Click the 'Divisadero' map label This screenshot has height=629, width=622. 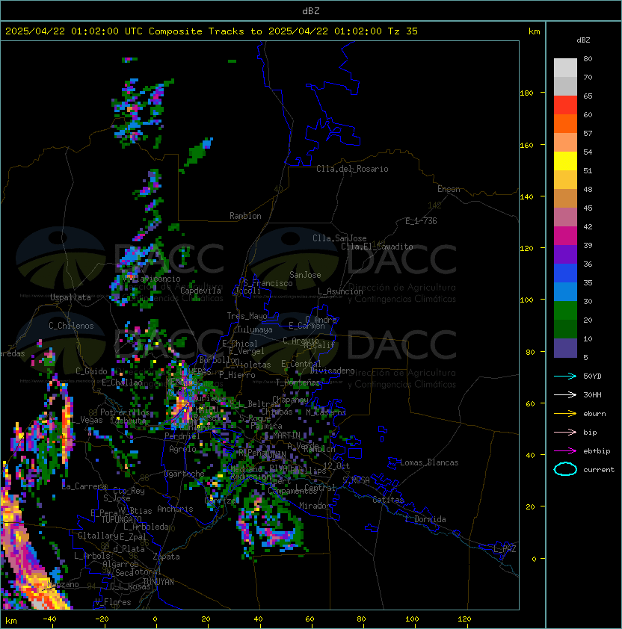tap(332, 371)
